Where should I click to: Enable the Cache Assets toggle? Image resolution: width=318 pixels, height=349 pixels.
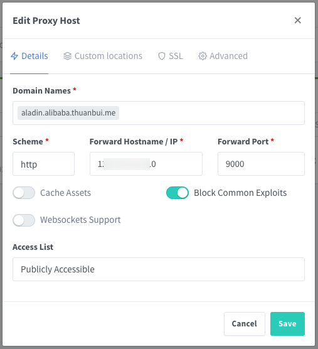click(24, 193)
